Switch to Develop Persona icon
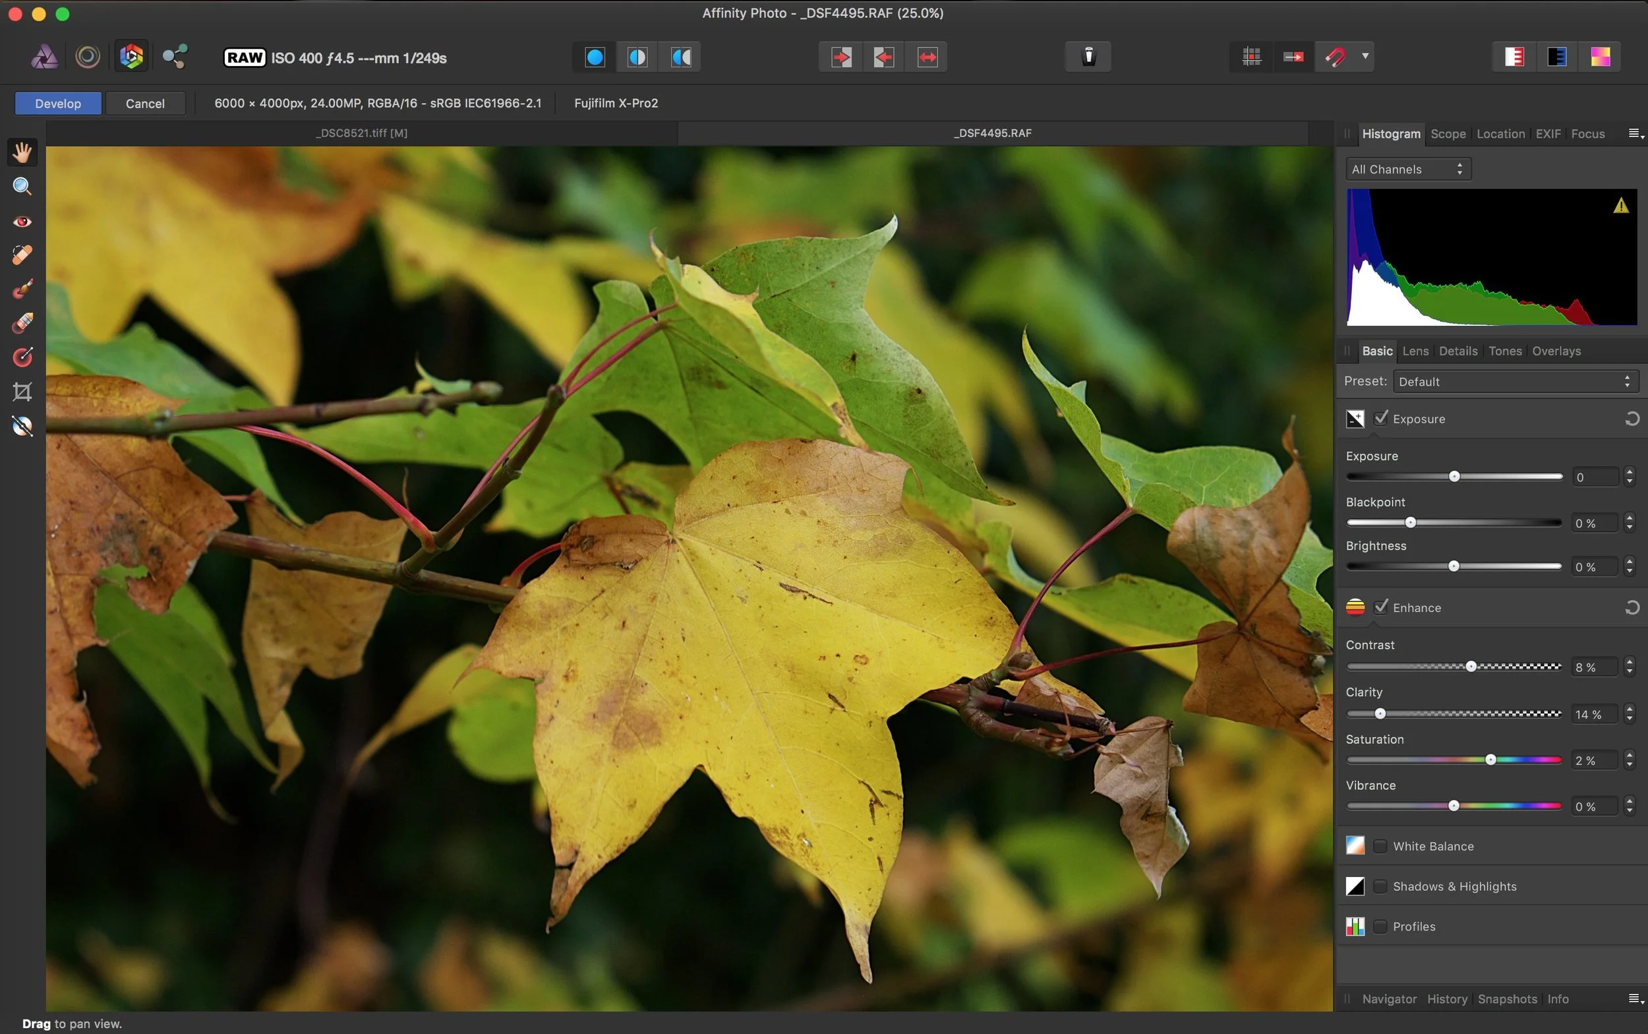Image resolution: width=1648 pixels, height=1034 pixels. pyautogui.click(x=131, y=57)
